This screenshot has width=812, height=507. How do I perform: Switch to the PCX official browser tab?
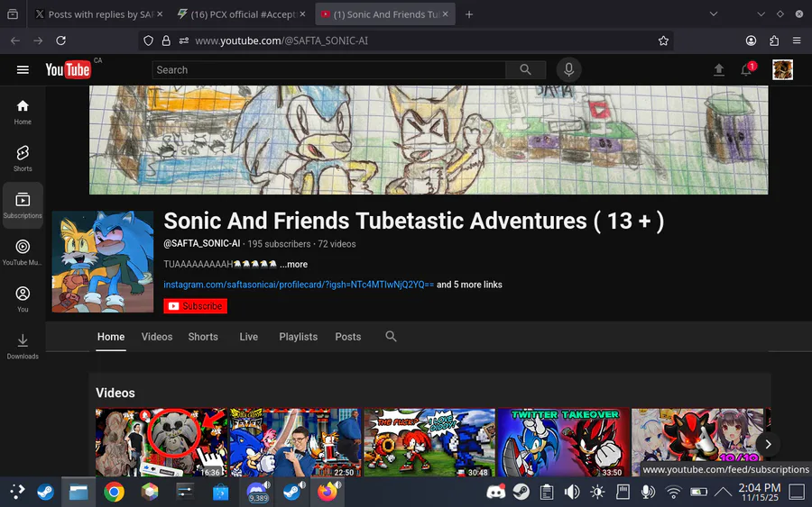tap(240, 14)
